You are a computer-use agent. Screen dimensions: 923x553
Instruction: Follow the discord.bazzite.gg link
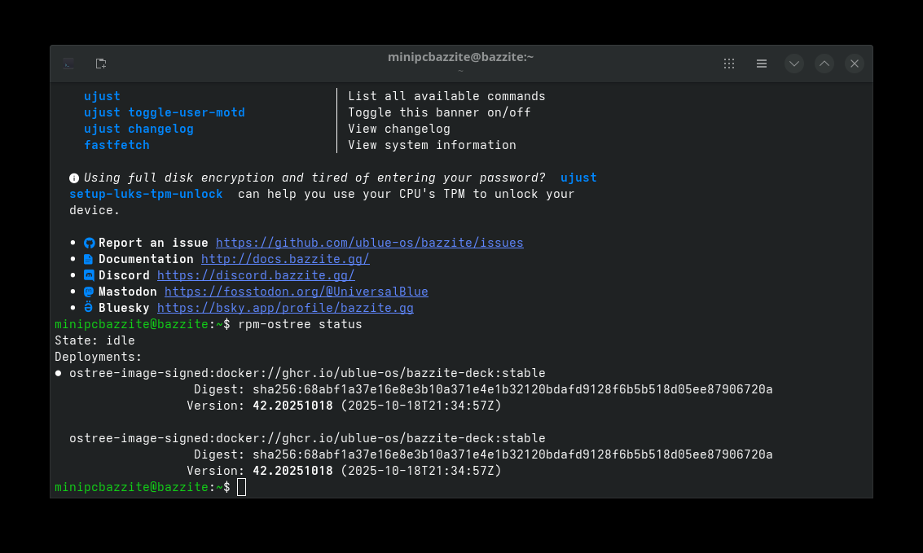click(x=256, y=275)
